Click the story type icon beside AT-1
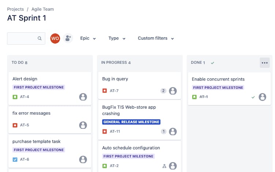Image resolution: width=275 pixels, height=172 pixels. coord(194,97)
